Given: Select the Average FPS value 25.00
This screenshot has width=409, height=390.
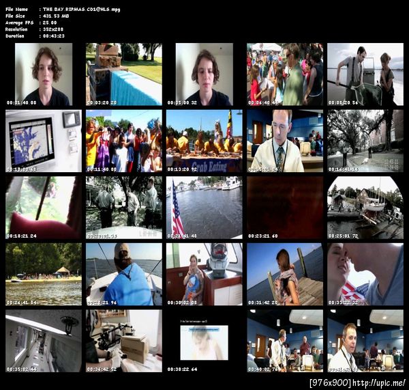Looking at the screenshot, I should pyautogui.click(x=50, y=23).
